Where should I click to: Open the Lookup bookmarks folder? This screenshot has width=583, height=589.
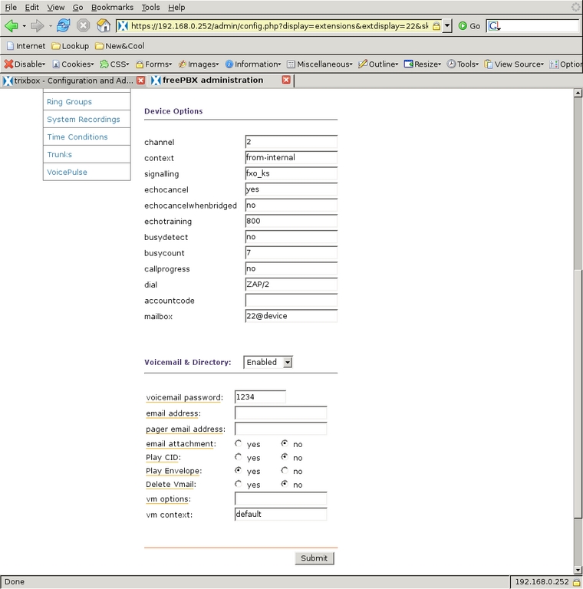[x=70, y=46]
